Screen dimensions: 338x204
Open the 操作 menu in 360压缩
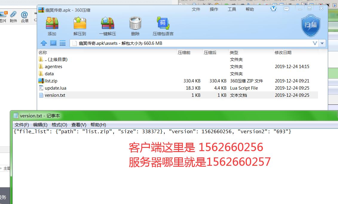[214, 9]
